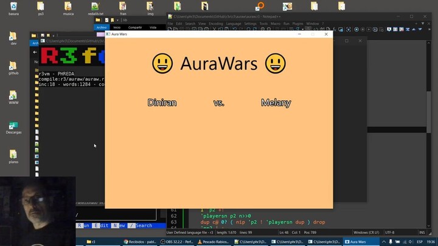Click UTF-8 encoding in status bar
The image size is (438, 246).
(x=390, y=232)
